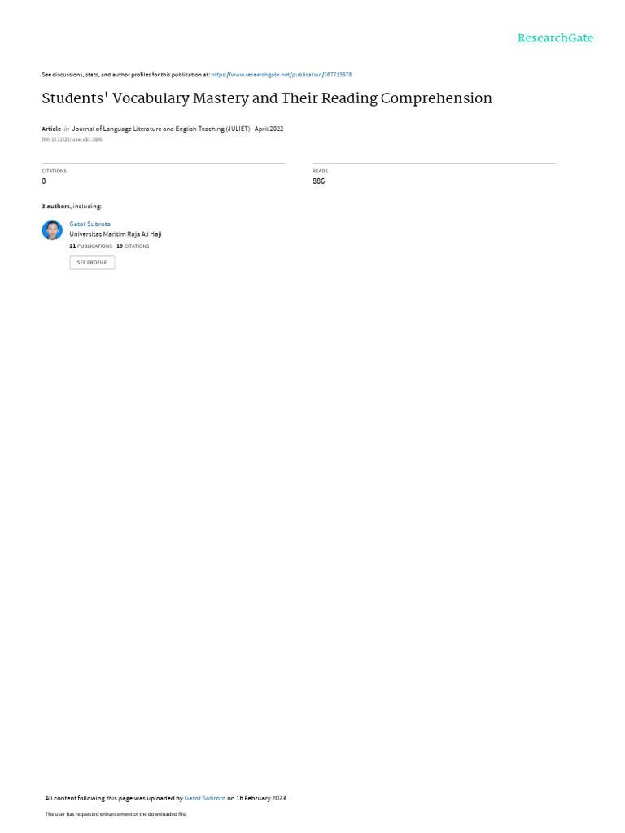Viewport: 625px width, 833px height.
Task: Click the ResearchGate logo
Action: [555, 38]
